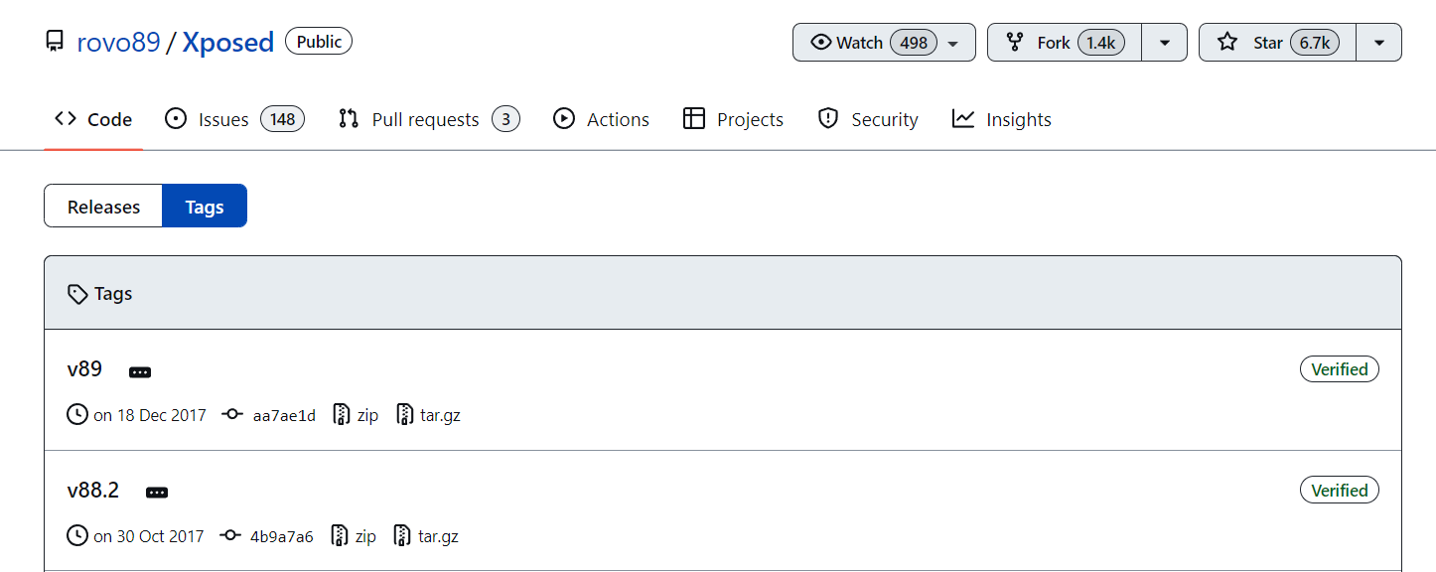1436x572 pixels.
Task: Click the clock icon beside 18 Dec 2017
Action: (77, 415)
